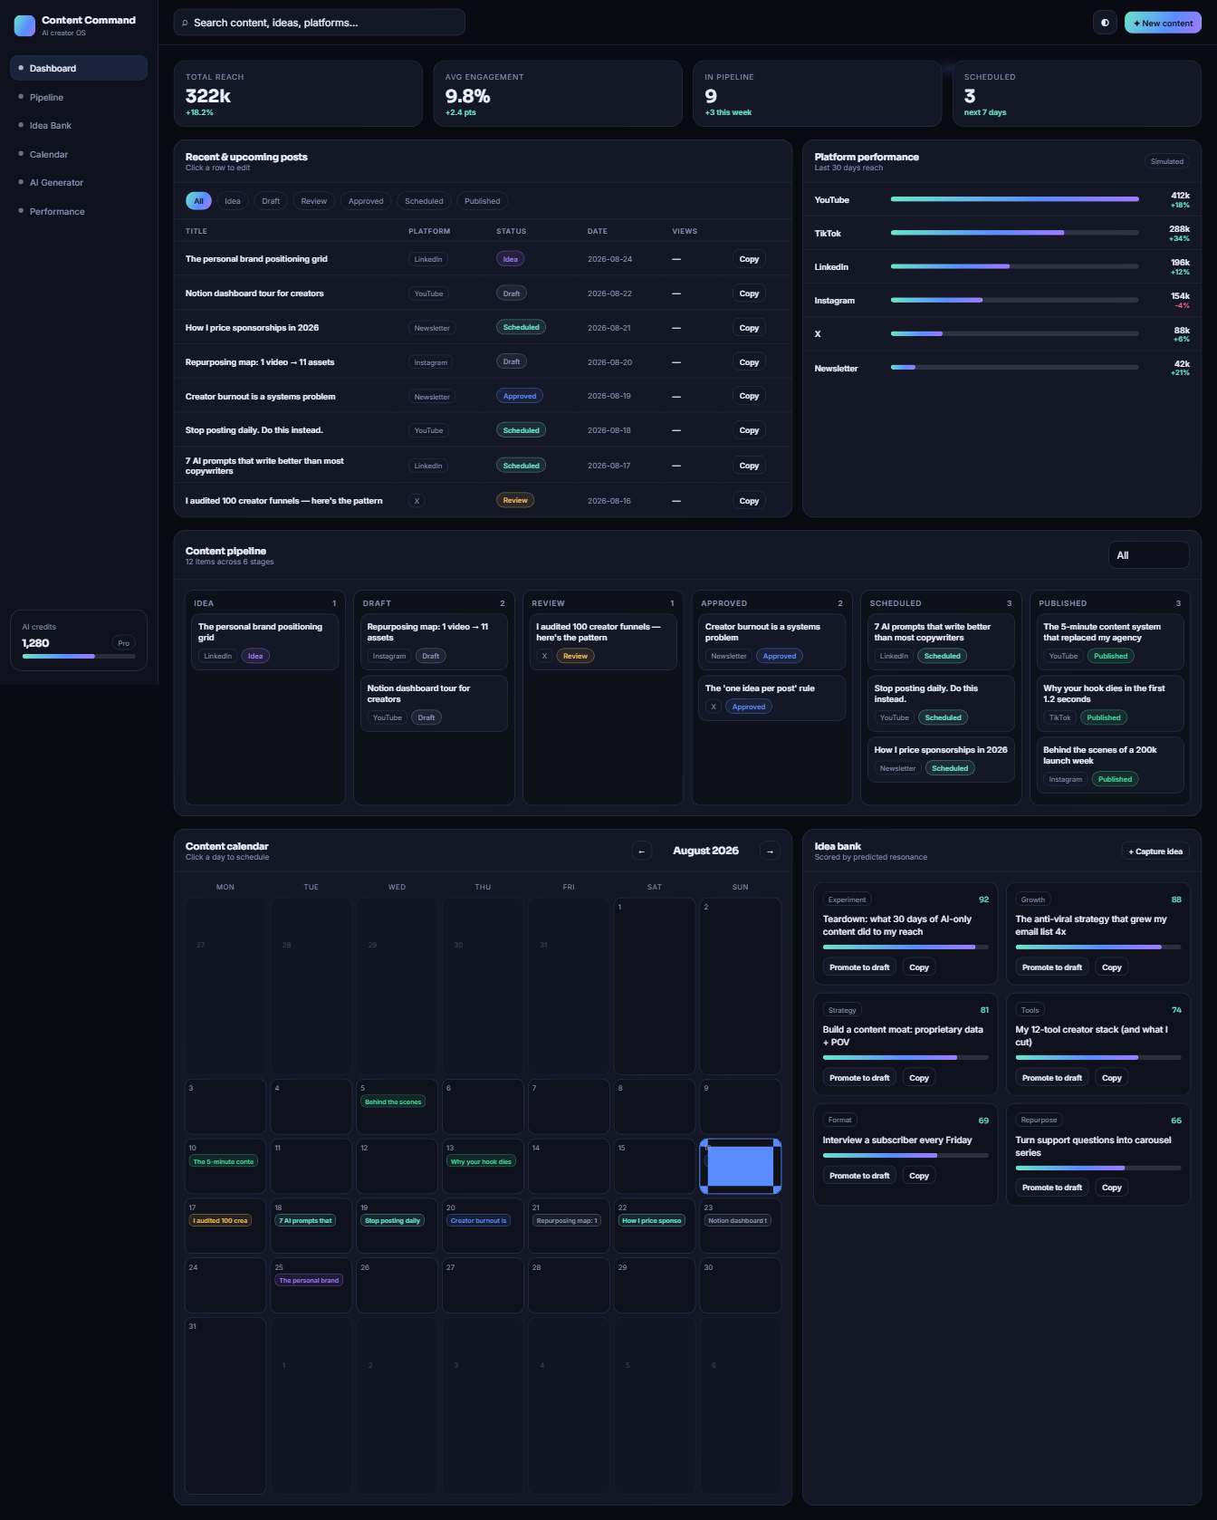1217x1520 pixels.
Task: Focus the search content input field
Action: (x=319, y=23)
